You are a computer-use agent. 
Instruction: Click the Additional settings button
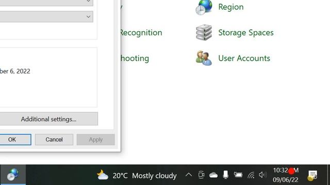point(48,119)
